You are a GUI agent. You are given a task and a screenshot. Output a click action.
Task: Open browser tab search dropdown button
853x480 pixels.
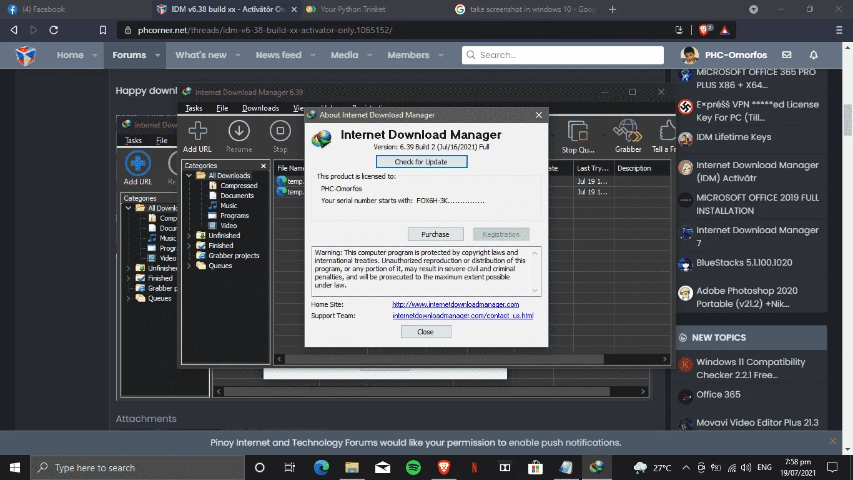click(x=754, y=9)
